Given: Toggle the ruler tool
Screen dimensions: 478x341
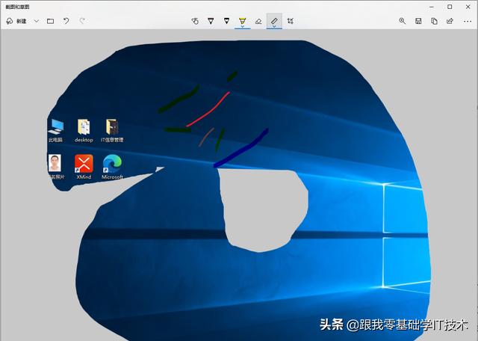Looking at the screenshot, I should (274, 22).
